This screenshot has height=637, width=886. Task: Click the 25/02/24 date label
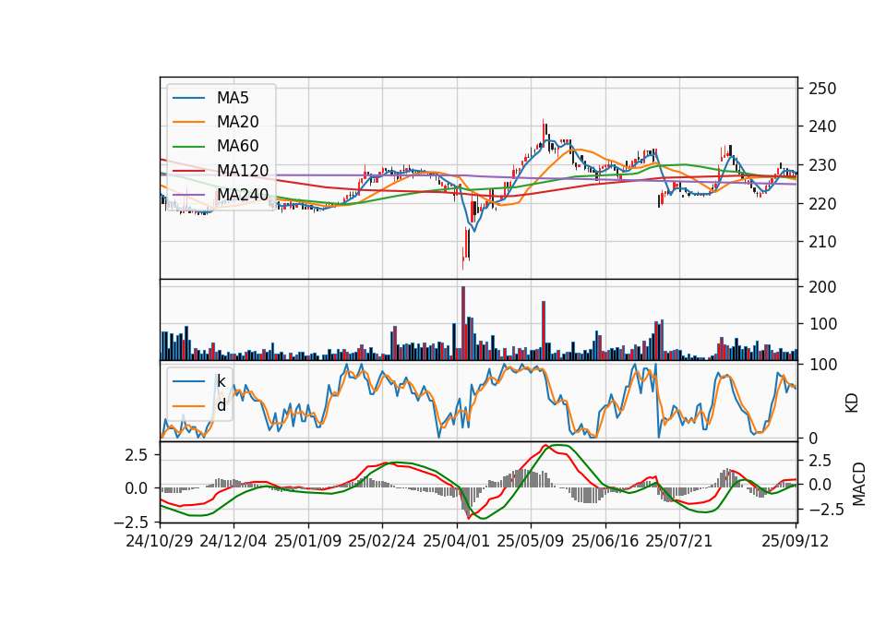(382, 541)
